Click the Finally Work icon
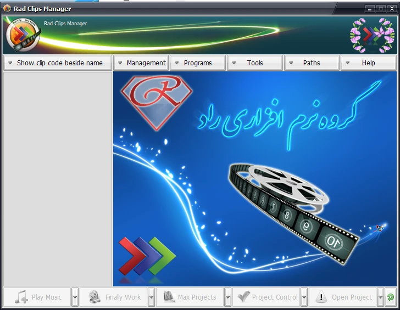400x310 pixels. pyautogui.click(x=95, y=297)
